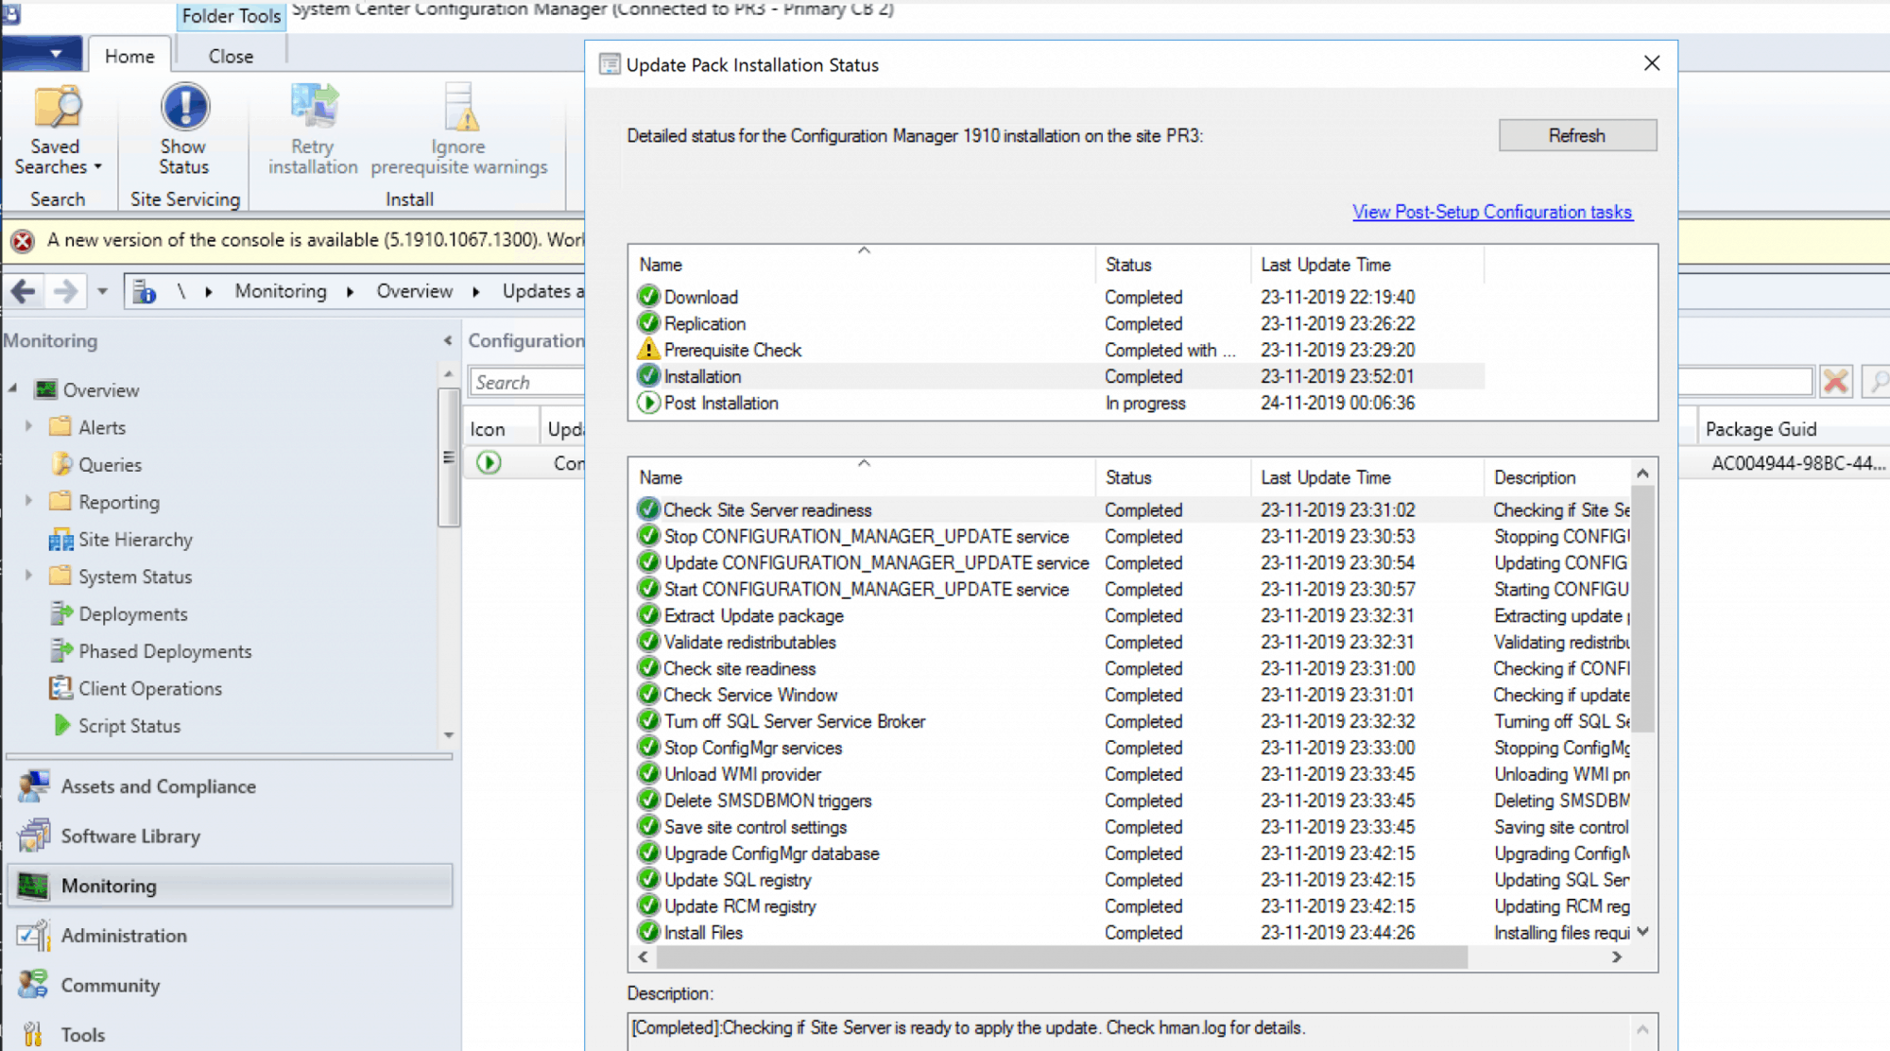This screenshot has height=1051, width=1890.
Task: Open the blue application menu dropdown
Action: [x=43, y=54]
